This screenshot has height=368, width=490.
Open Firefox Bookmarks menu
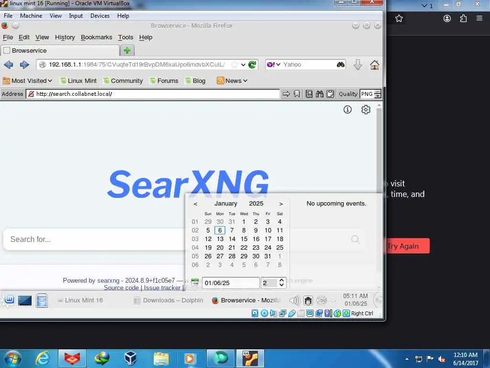(x=96, y=37)
